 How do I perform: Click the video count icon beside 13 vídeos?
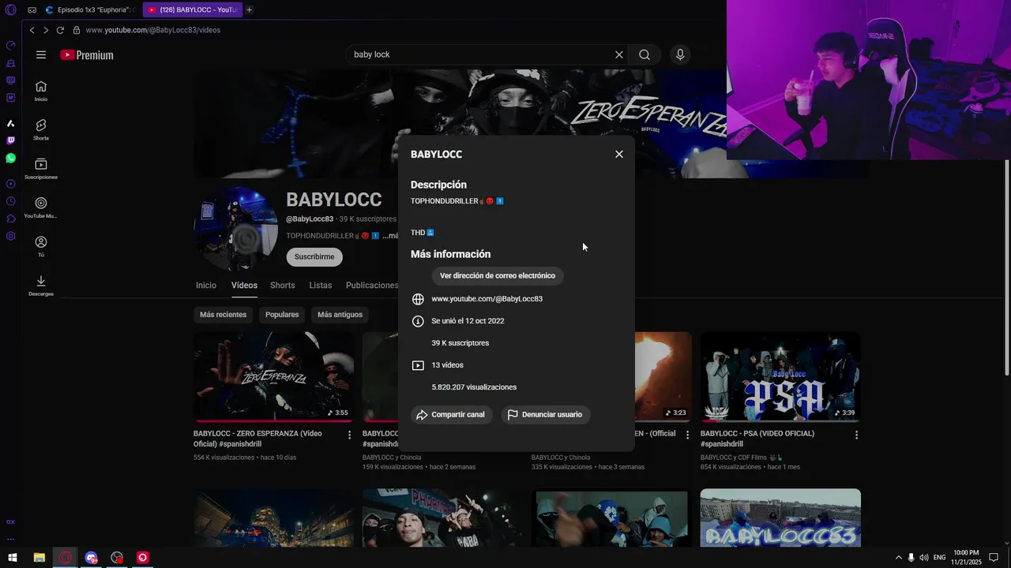point(418,365)
